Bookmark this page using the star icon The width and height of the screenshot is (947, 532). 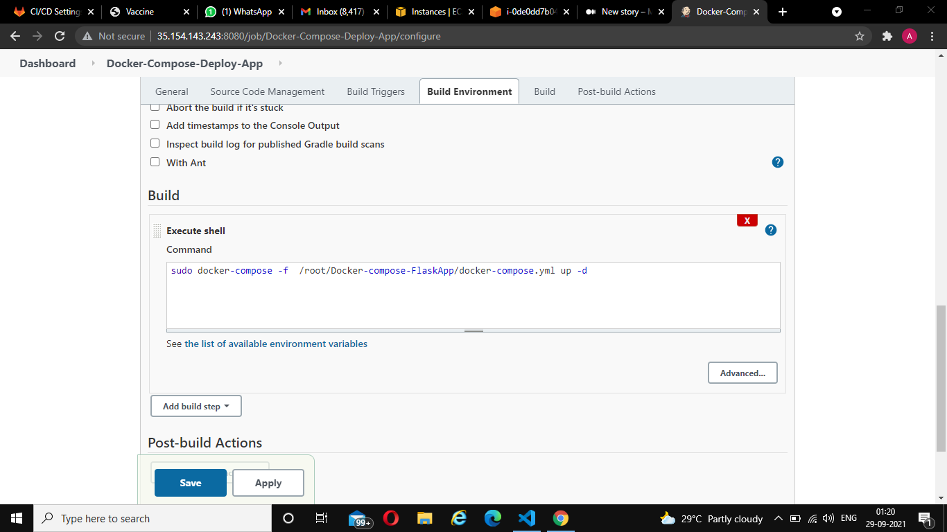coord(859,36)
